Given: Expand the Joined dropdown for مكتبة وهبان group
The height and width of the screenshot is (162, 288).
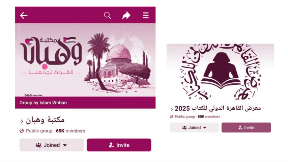Looking at the screenshot, I should [x=52, y=145].
